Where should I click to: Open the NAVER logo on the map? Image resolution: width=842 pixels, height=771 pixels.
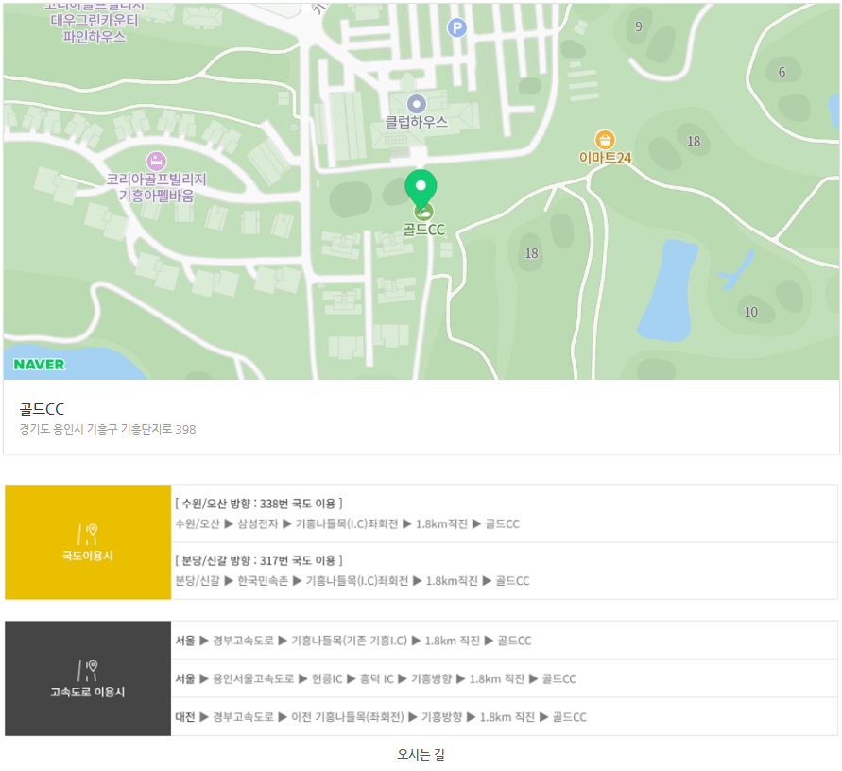point(40,365)
